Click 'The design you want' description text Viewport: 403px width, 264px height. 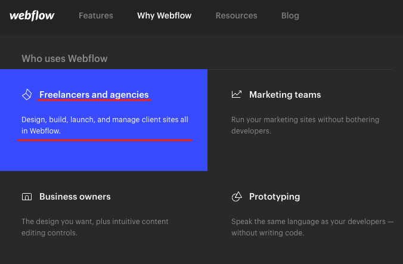[x=95, y=227]
